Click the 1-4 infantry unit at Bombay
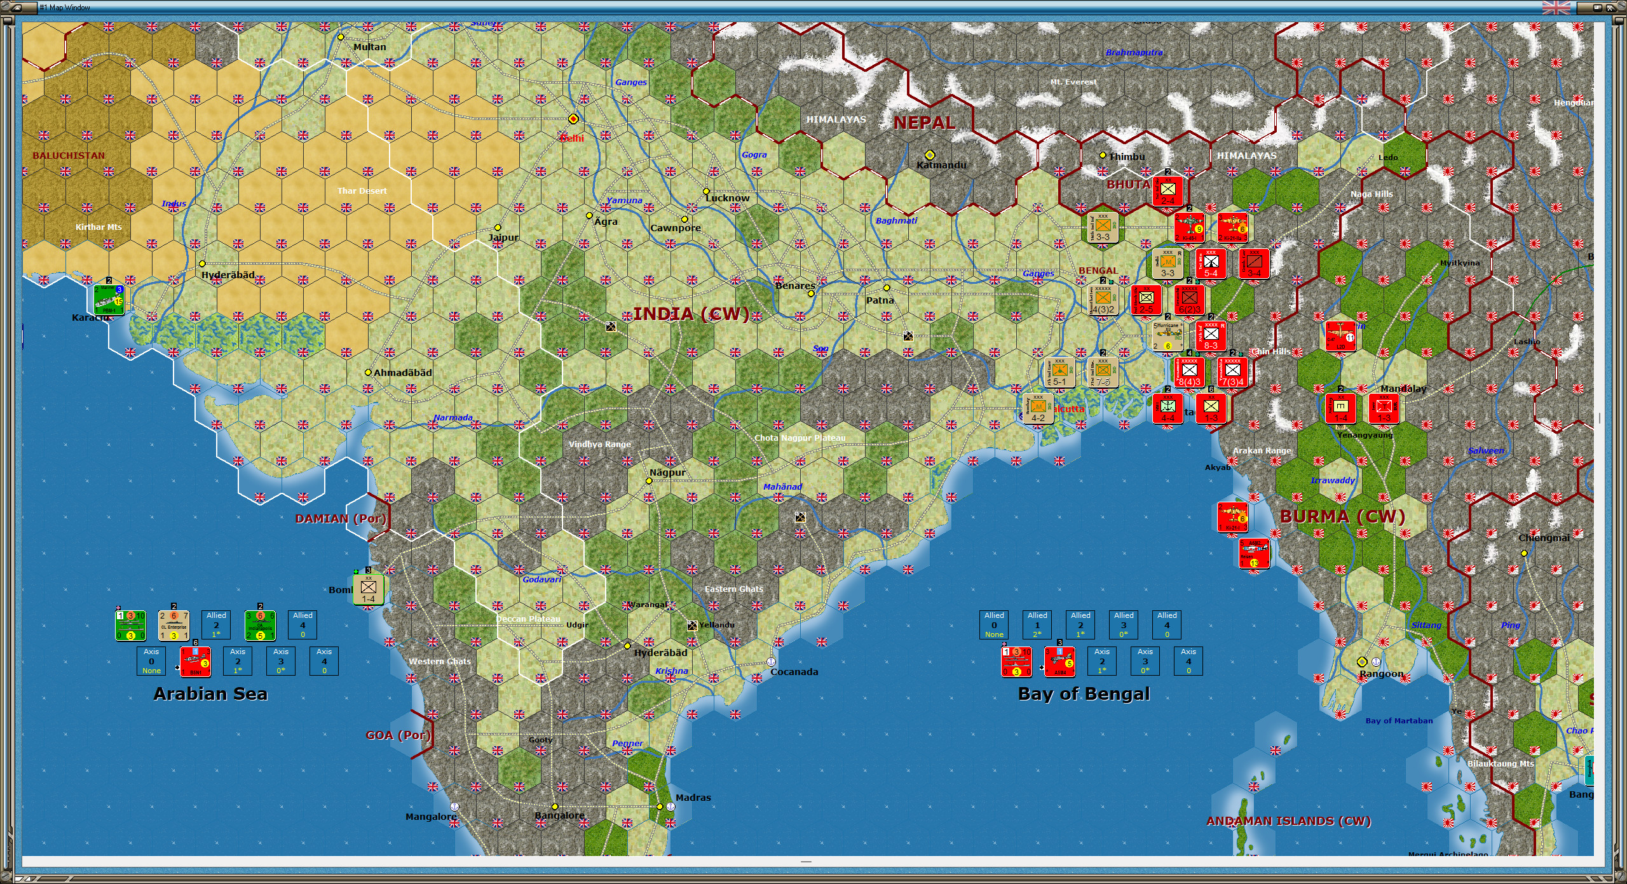This screenshot has height=884, width=1627. point(369,590)
